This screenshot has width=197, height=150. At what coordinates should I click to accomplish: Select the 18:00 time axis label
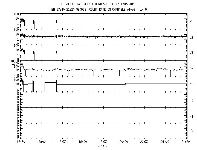(42, 142)
